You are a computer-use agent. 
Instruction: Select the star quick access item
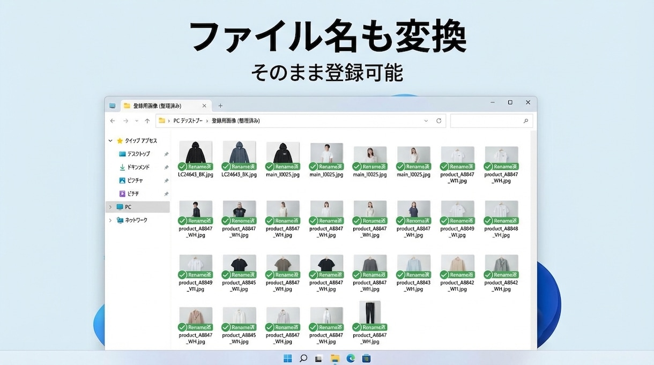click(x=137, y=140)
